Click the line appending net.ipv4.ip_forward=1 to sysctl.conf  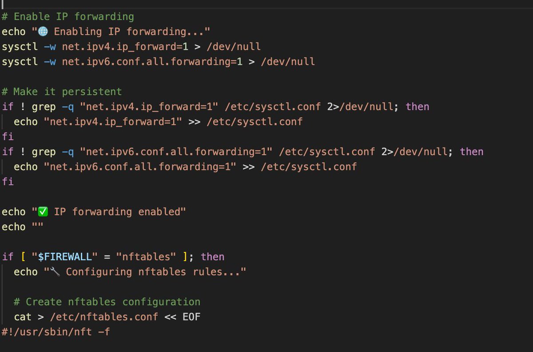point(158,122)
